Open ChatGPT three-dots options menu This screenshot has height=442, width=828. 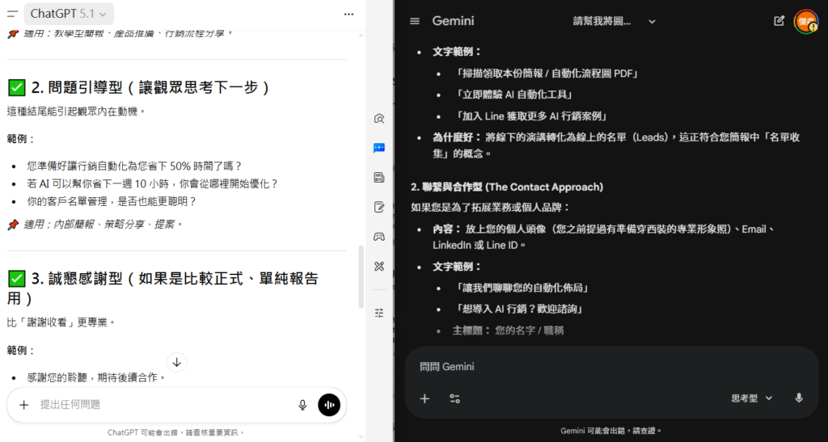coord(349,14)
